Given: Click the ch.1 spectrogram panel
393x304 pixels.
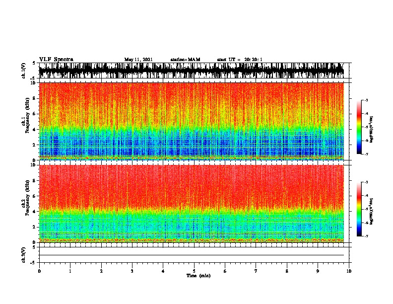Looking at the screenshot, I should [x=192, y=121].
